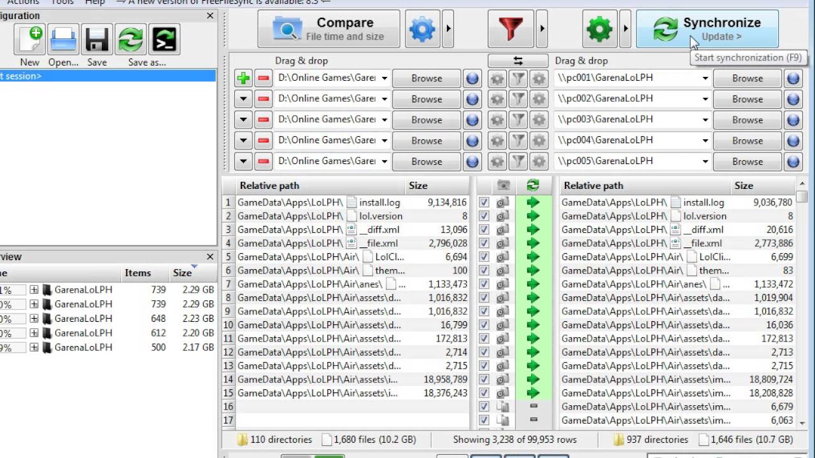Expand GarenaLoLPH tree item with 648 items
This screenshot has height=458, width=815.
click(34, 319)
